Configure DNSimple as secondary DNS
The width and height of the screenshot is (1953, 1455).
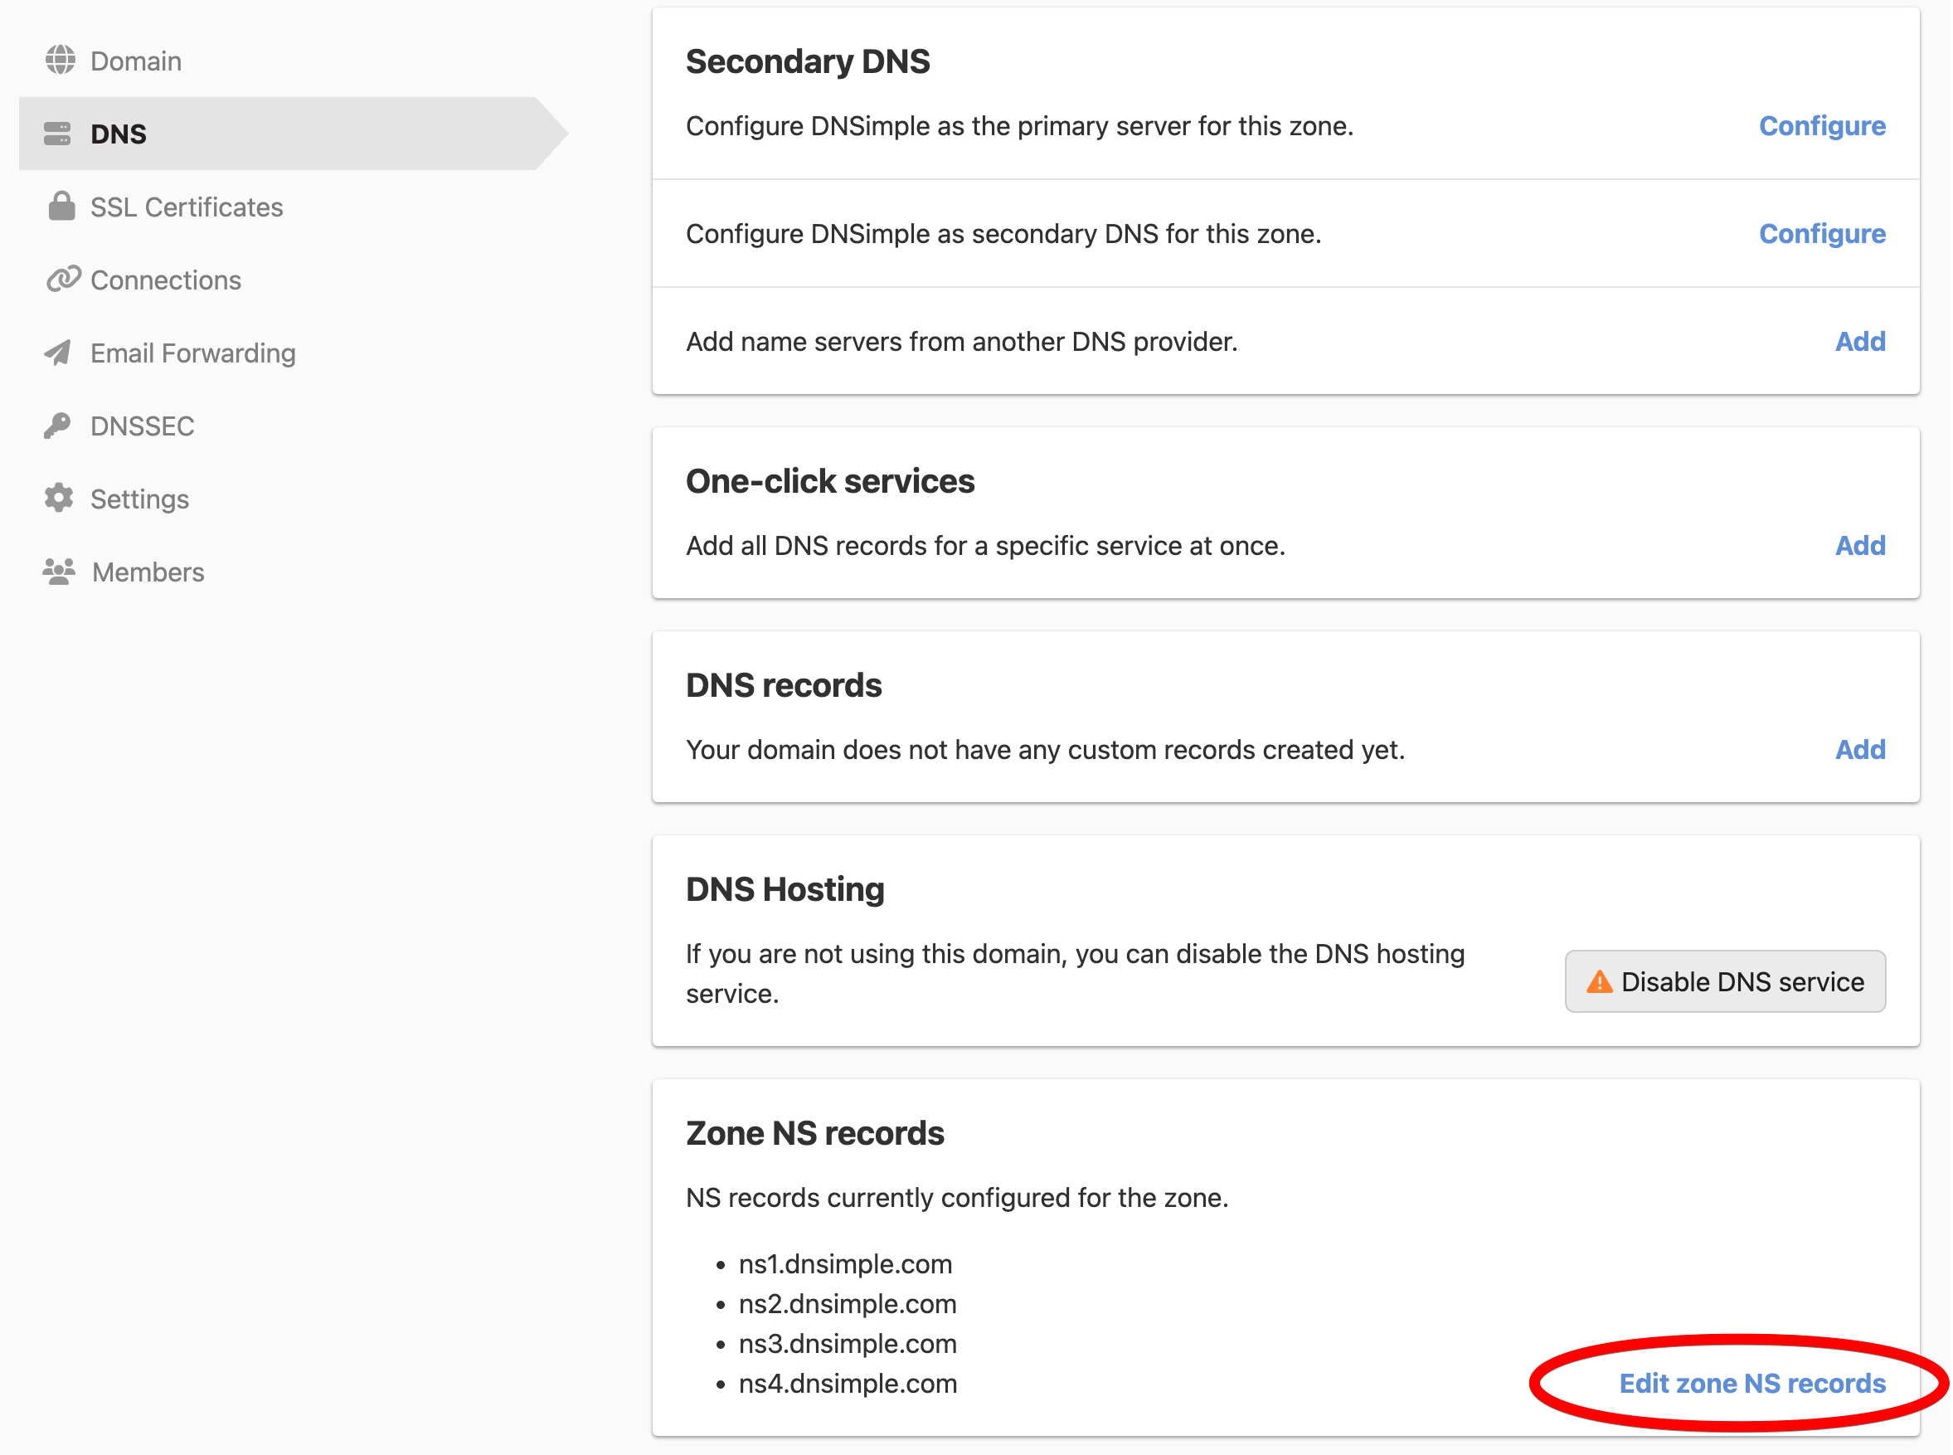click(1821, 233)
